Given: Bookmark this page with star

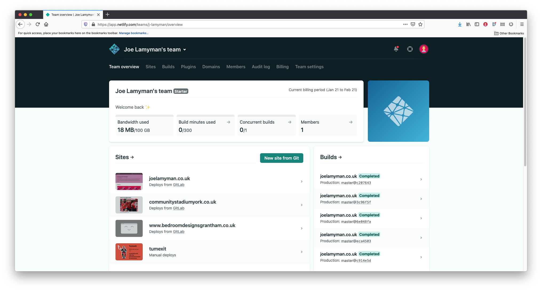Looking at the screenshot, I should point(420,24).
